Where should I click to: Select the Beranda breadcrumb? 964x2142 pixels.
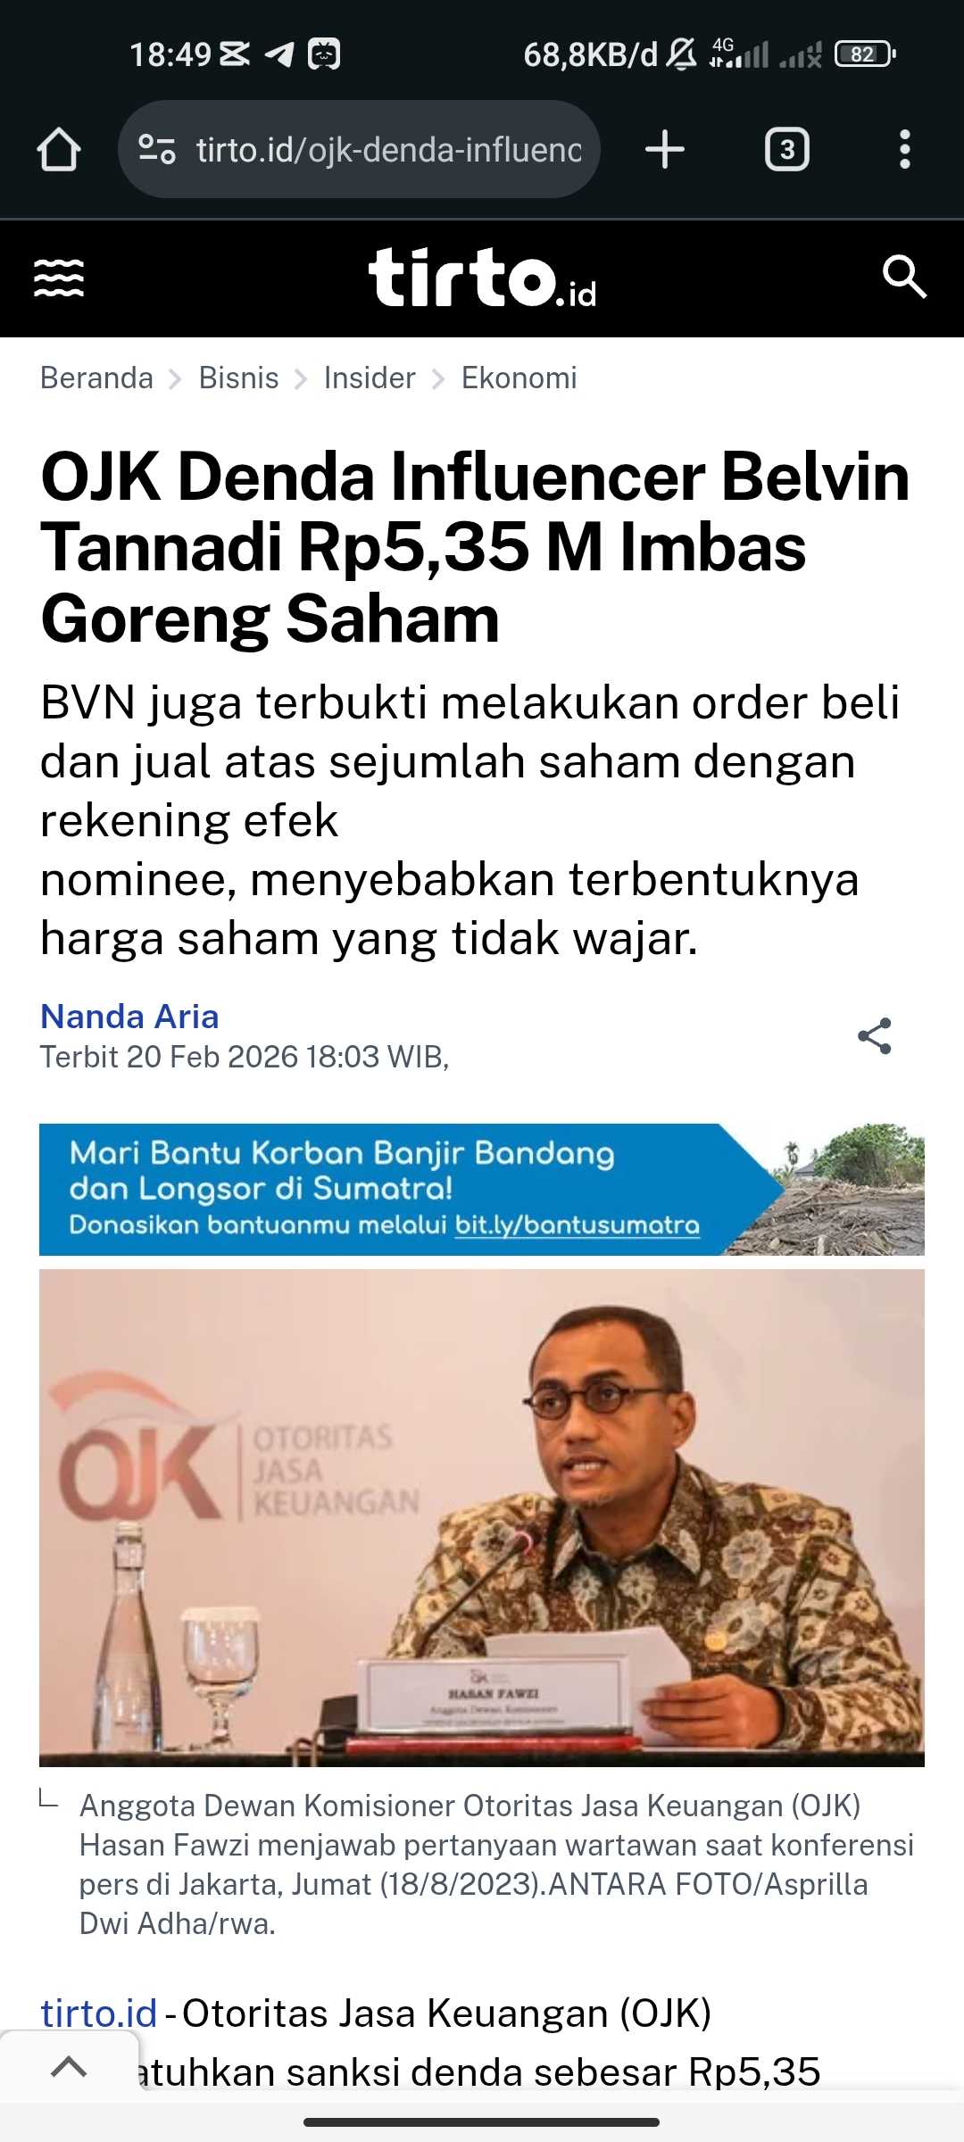(x=96, y=378)
